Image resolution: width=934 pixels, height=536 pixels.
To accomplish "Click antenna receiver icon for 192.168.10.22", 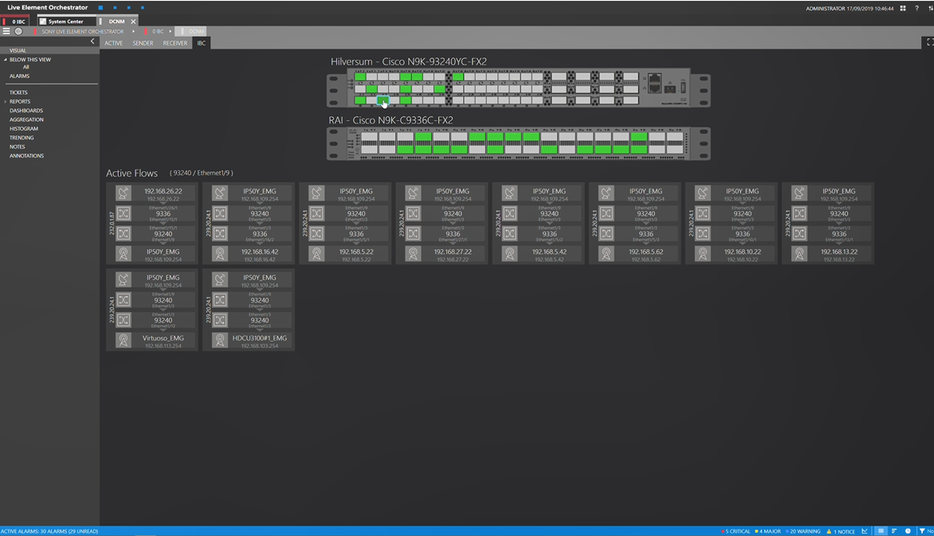I will [x=703, y=254].
